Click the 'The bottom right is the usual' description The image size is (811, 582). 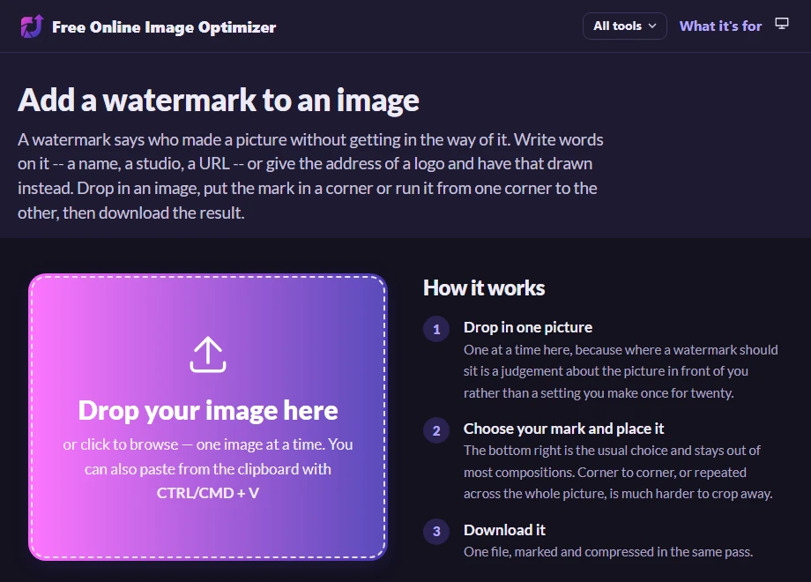618,472
